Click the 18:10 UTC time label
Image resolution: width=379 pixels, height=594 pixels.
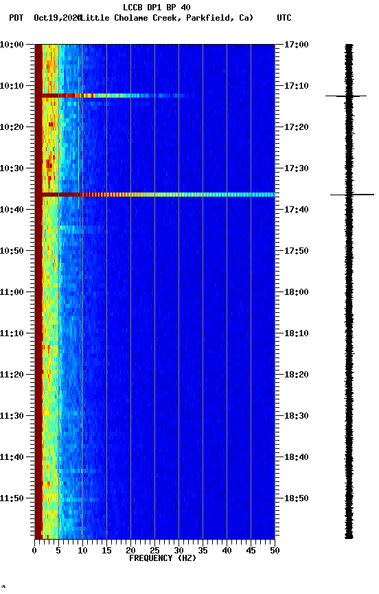[297, 333]
